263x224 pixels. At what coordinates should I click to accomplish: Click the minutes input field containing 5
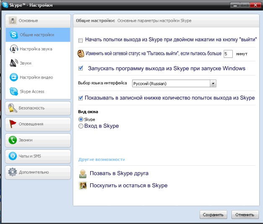[228, 54]
